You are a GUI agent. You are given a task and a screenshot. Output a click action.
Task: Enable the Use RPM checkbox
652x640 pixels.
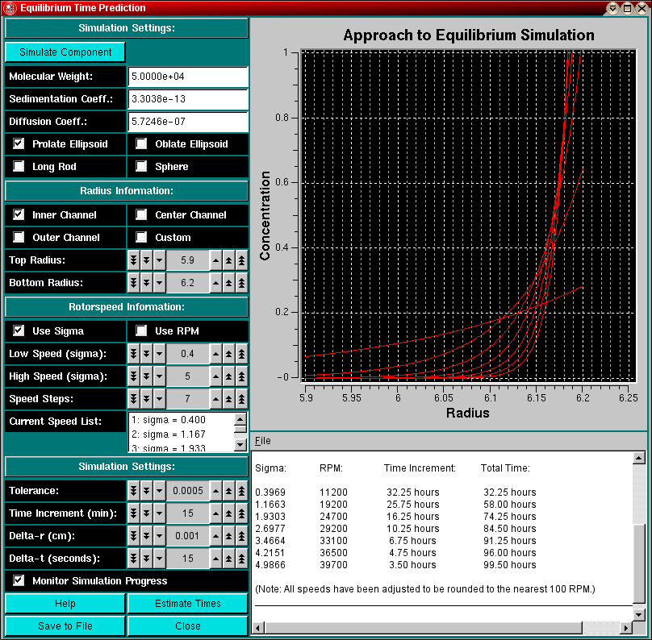coord(141,331)
